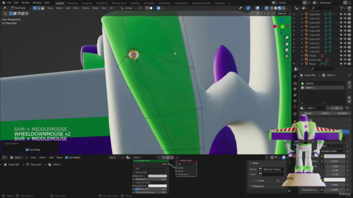The width and height of the screenshot is (353, 198).
Task: Click Subsurface Color swatch in shader node
Action: [x=158, y=186]
